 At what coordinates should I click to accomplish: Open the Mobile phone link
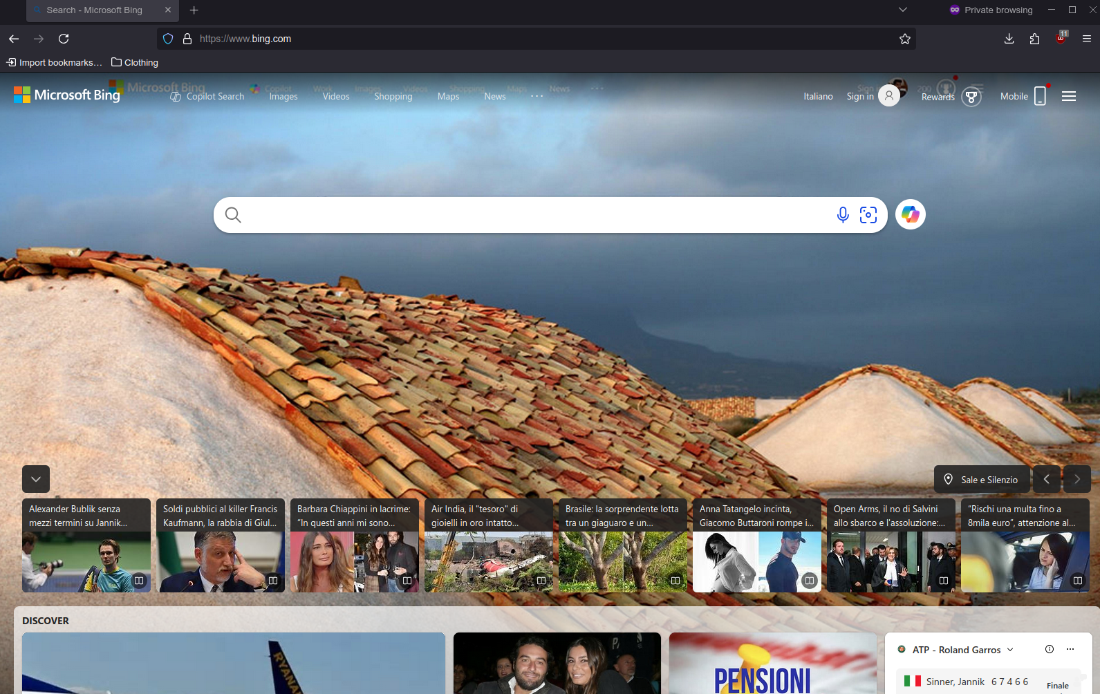[1024, 96]
